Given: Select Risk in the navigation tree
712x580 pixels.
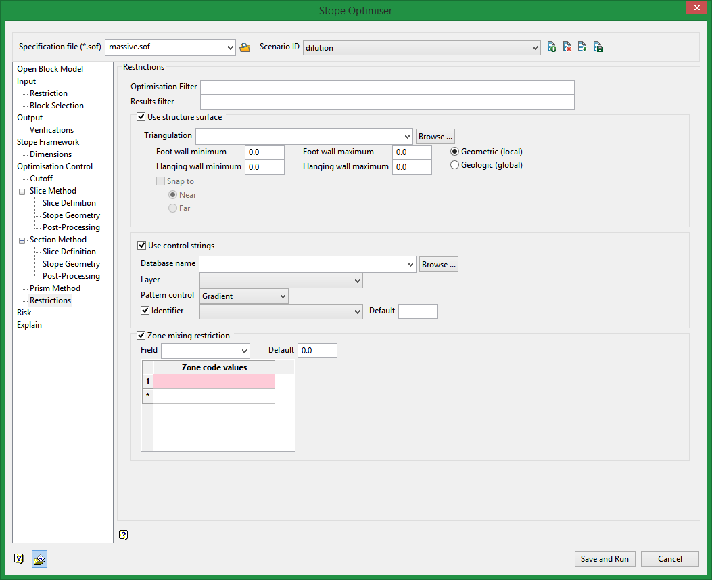Looking at the screenshot, I should coord(24,313).
